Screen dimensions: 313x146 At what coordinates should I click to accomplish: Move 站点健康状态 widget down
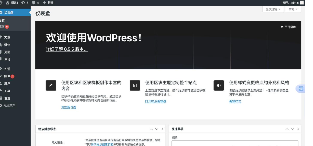coord(157,129)
